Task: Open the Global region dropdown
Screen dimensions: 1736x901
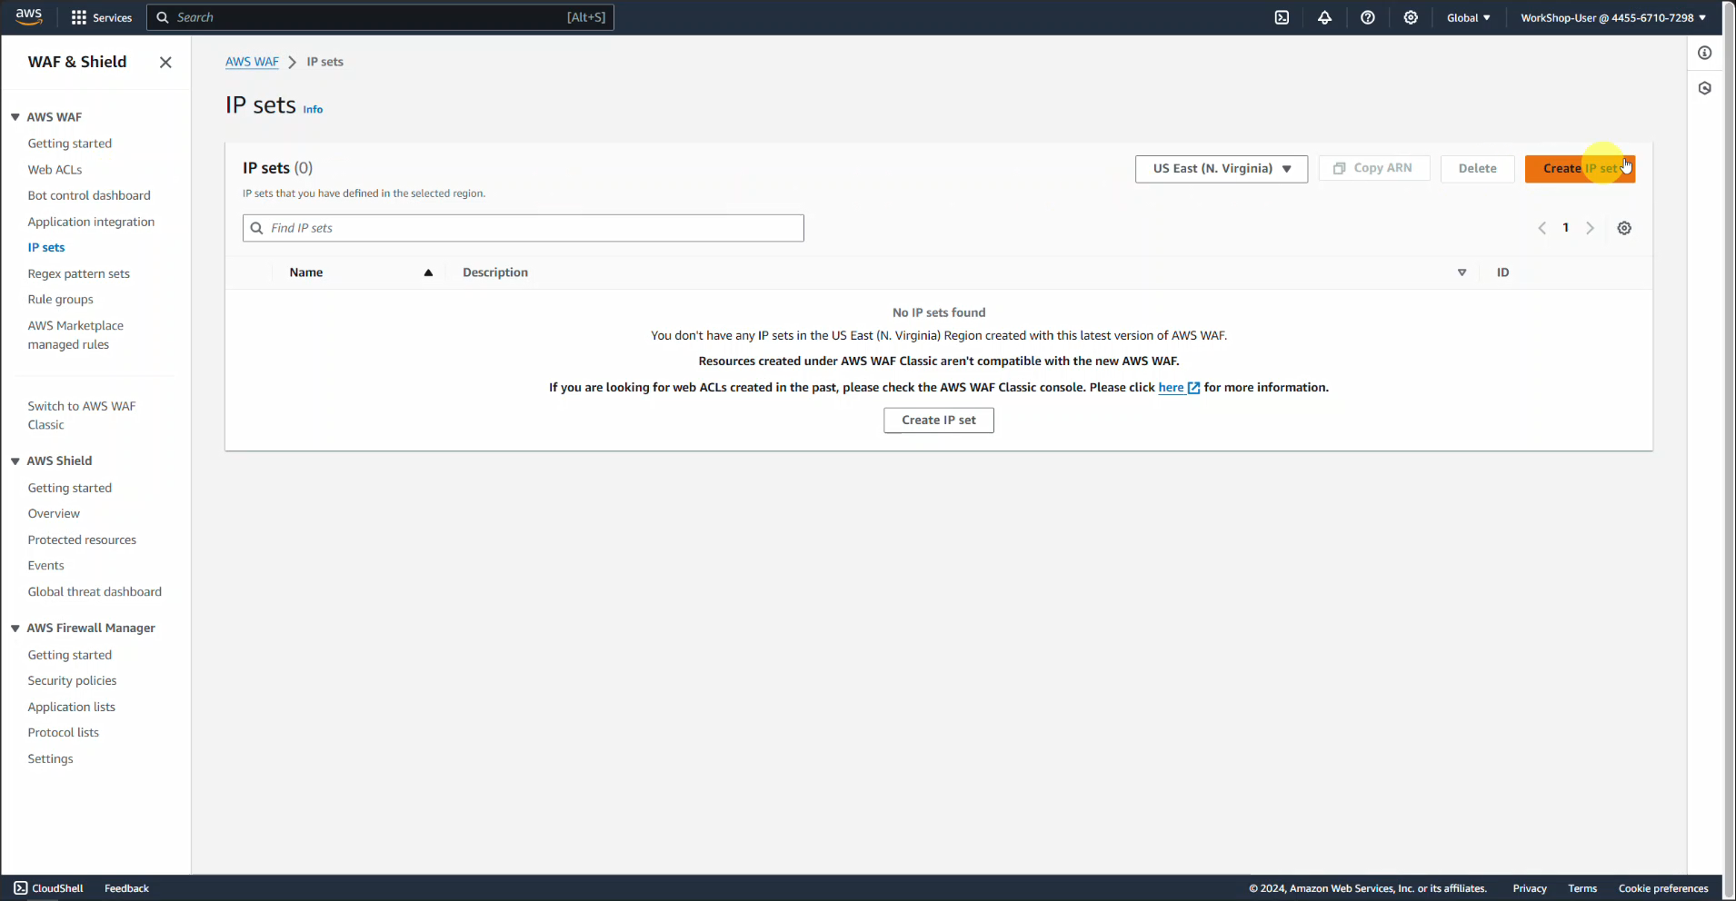Action: click(1468, 17)
